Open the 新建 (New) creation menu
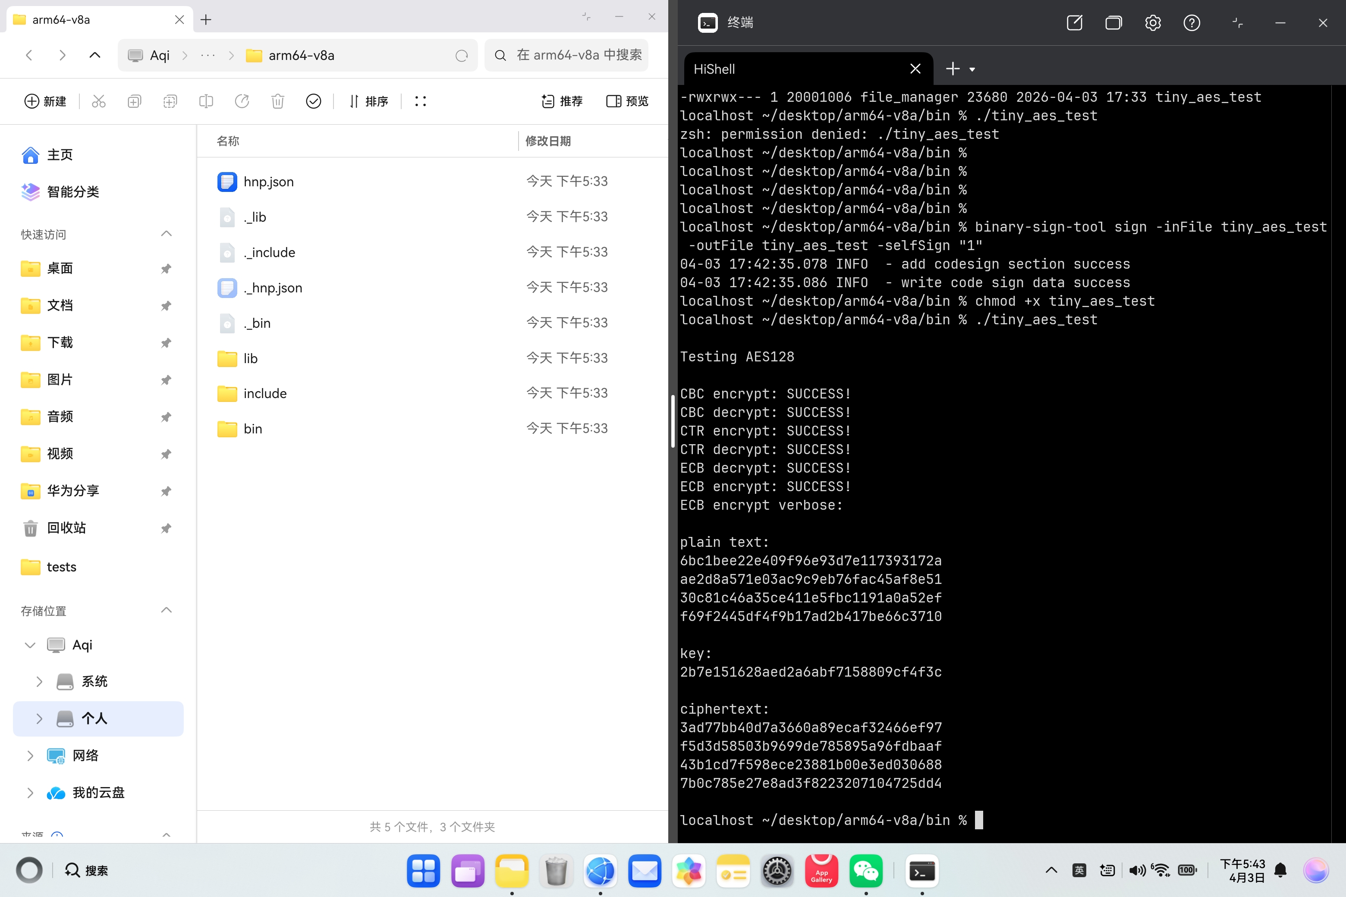The image size is (1346, 897). pyautogui.click(x=45, y=101)
